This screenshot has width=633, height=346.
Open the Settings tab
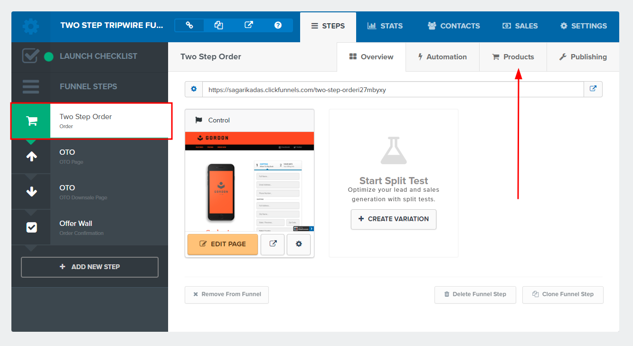coord(583,26)
